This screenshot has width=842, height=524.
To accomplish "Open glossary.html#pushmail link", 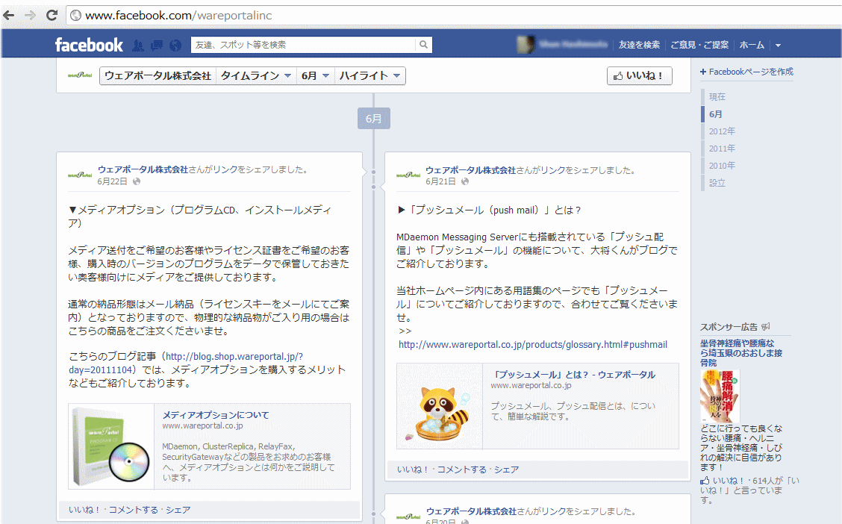I will 533,345.
